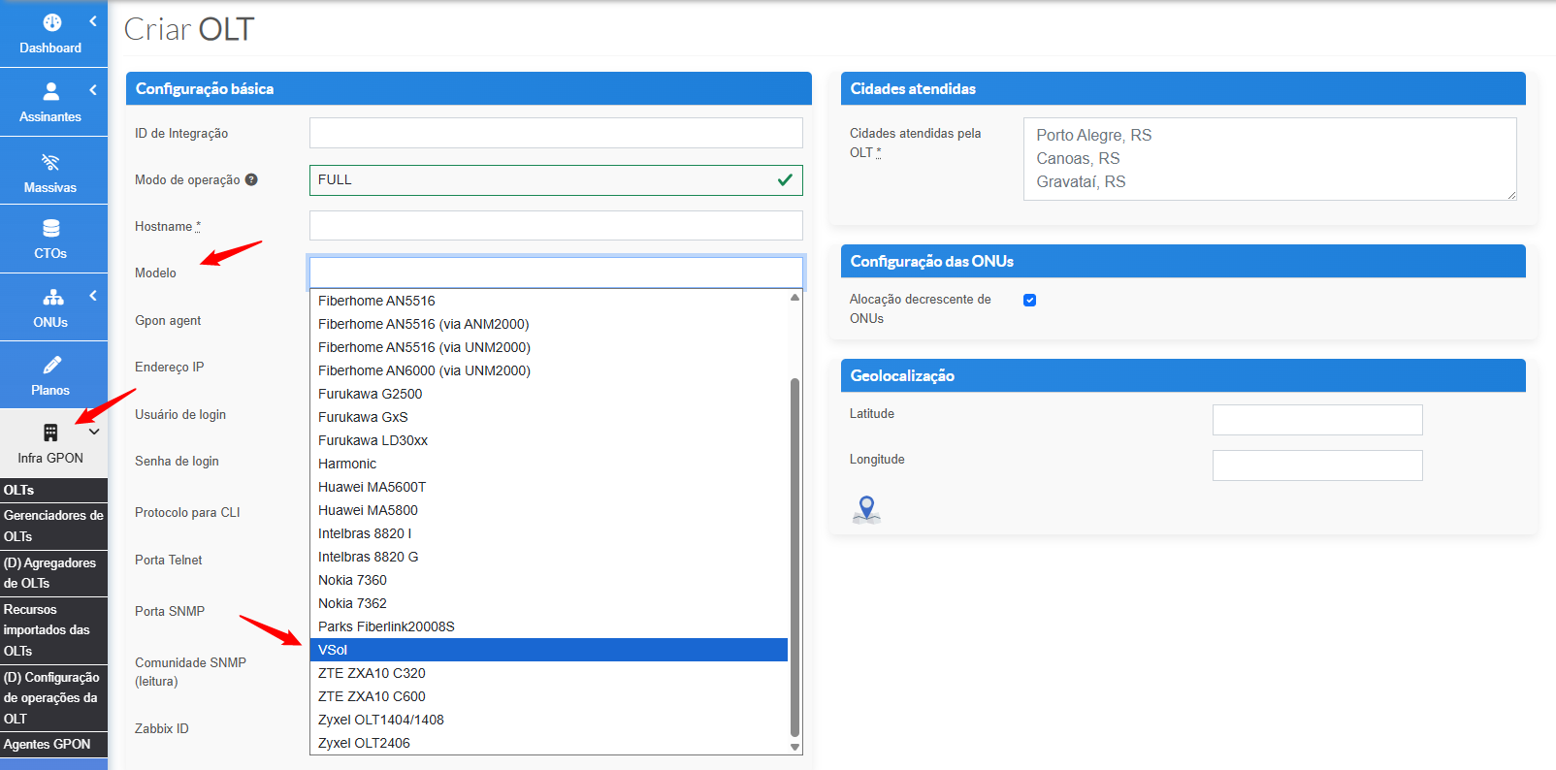Image resolution: width=1556 pixels, height=770 pixels.
Task: Select Fiberhome AN6000 (via UNM2000) option
Action: (549, 370)
